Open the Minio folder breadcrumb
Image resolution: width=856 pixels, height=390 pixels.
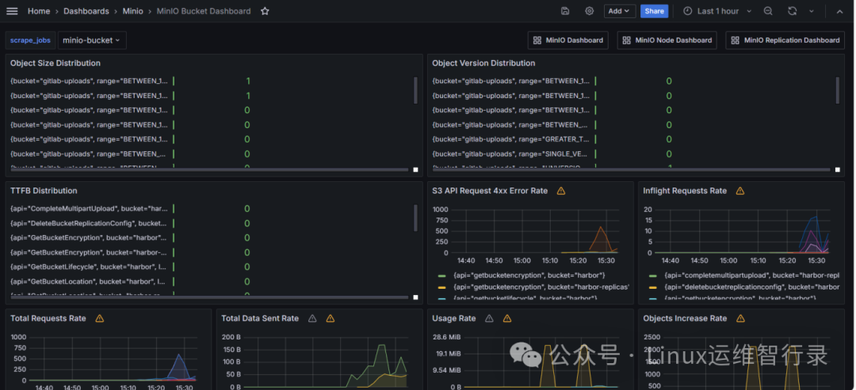133,11
